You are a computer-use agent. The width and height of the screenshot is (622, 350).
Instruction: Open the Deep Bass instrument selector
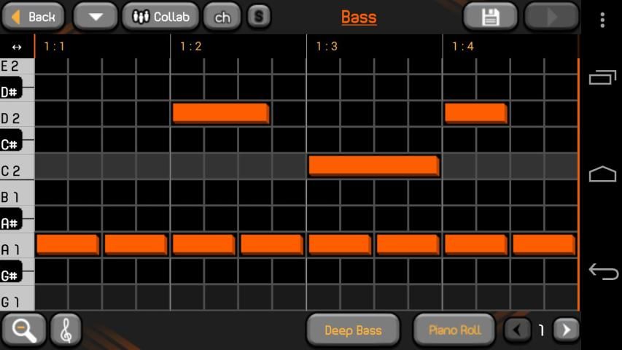tap(353, 330)
